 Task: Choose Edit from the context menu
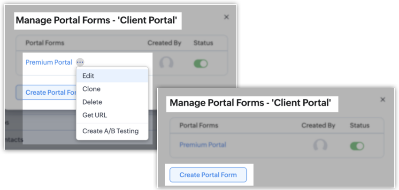pyautogui.click(x=88, y=76)
